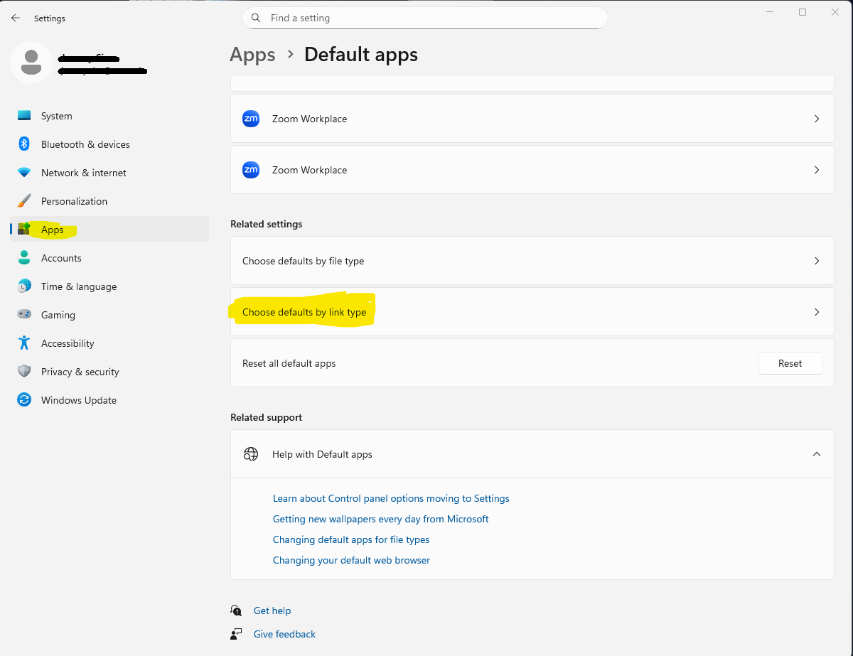Click the Zoom Workplace app icon
The height and width of the screenshot is (656, 853).
pos(251,119)
